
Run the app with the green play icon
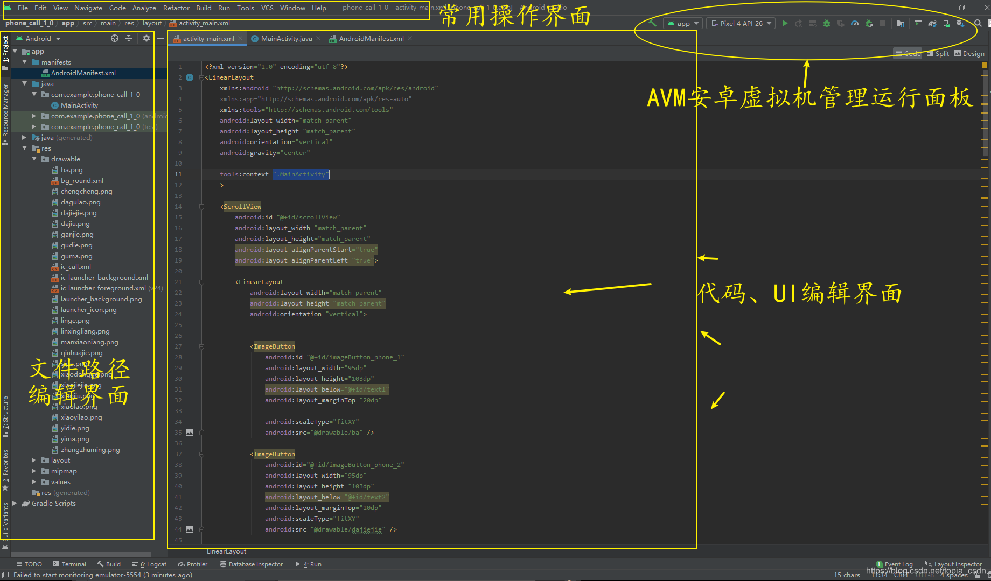(785, 23)
